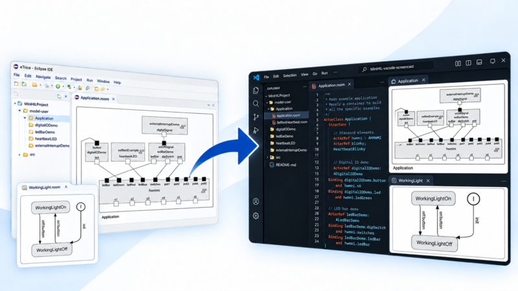The width and height of the screenshot is (518, 291).
Task: Open Source Control view in VS Code
Action: [256, 117]
